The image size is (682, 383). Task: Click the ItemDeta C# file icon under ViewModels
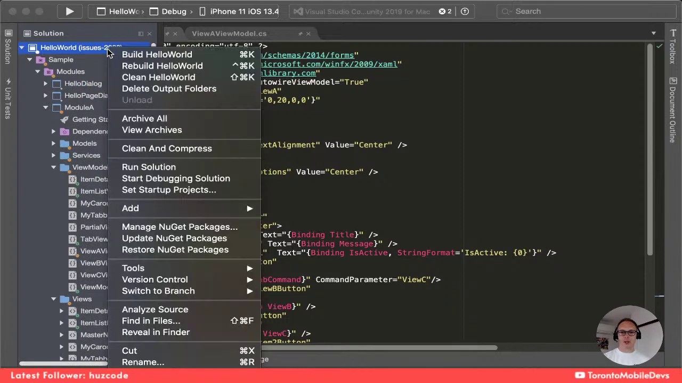pyautogui.click(x=72, y=179)
